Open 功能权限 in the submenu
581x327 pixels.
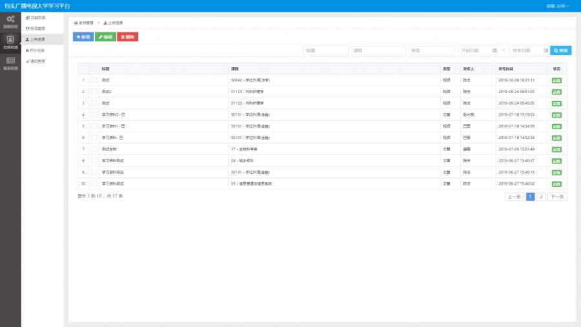(36, 17)
